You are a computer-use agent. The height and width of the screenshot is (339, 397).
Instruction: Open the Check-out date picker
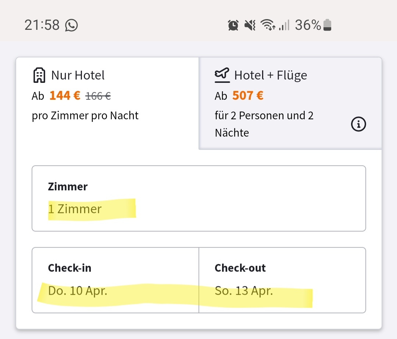pyautogui.click(x=282, y=280)
